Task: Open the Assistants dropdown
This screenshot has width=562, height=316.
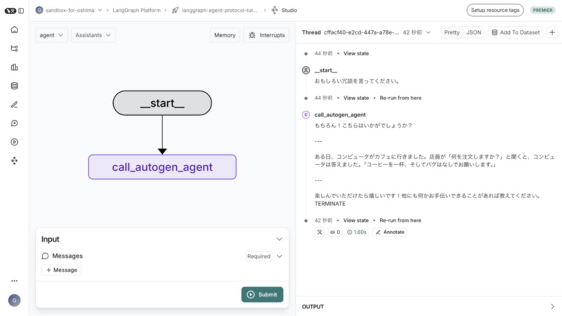Action: (x=93, y=35)
